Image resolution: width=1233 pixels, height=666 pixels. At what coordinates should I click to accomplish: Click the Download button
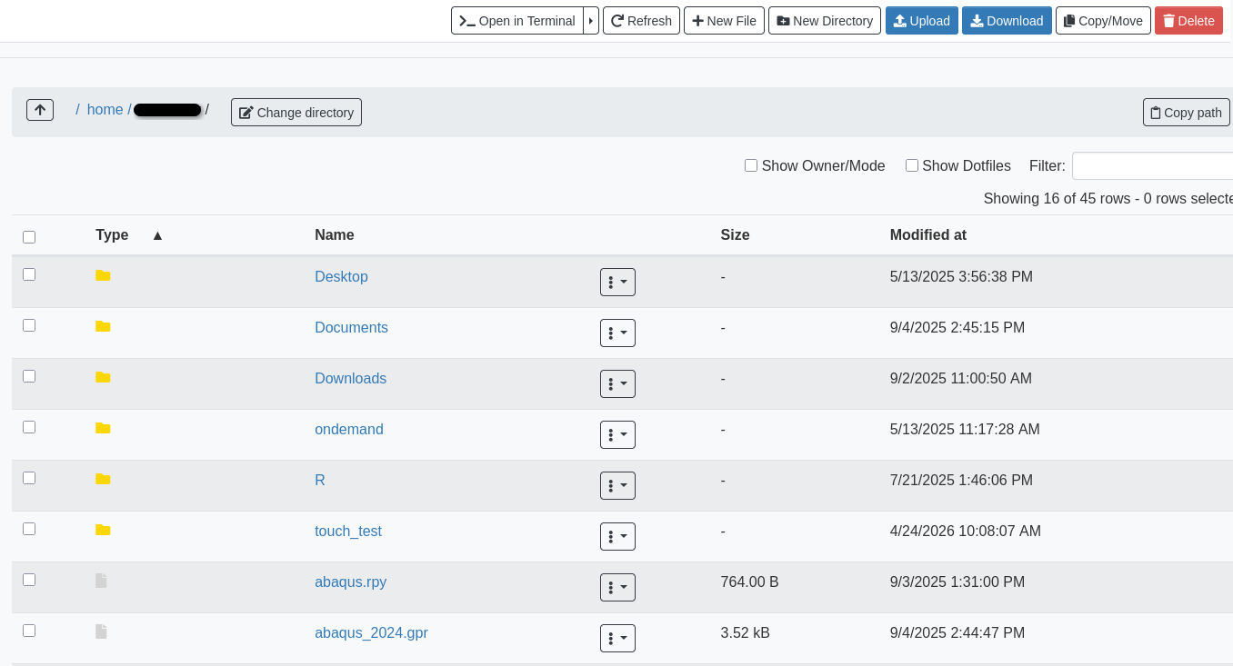point(1007,21)
